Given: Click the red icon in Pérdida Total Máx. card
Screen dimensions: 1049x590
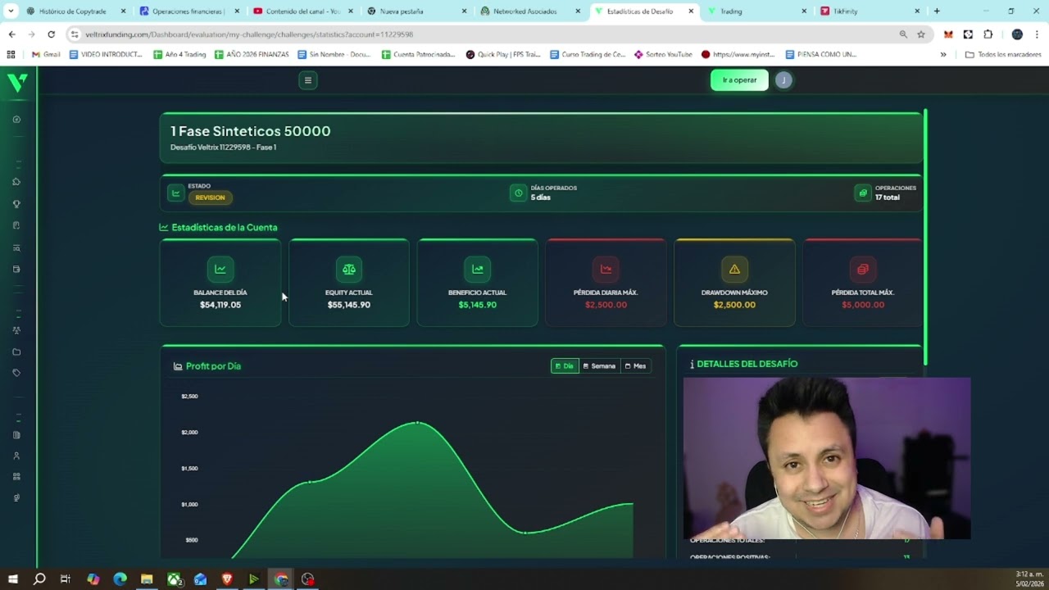Looking at the screenshot, I should coord(863,269).
